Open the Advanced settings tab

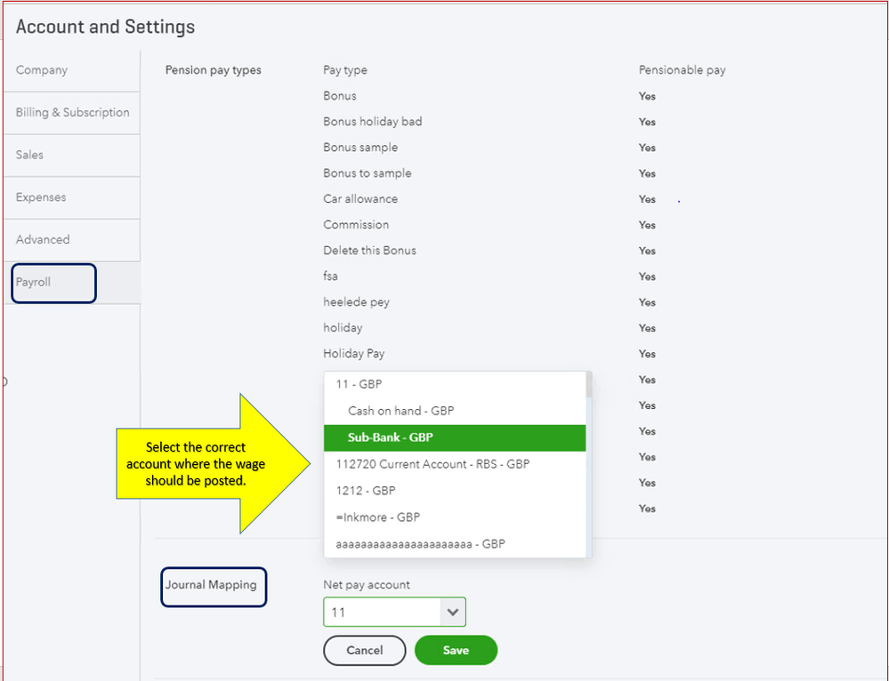point(43,239)
